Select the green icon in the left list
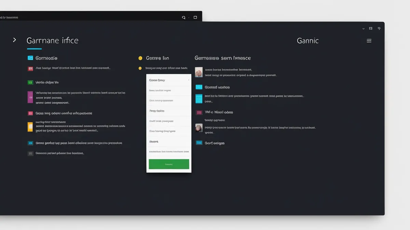Image resolution: width=410 pixels, height=230 pixels. pos(30,82)
